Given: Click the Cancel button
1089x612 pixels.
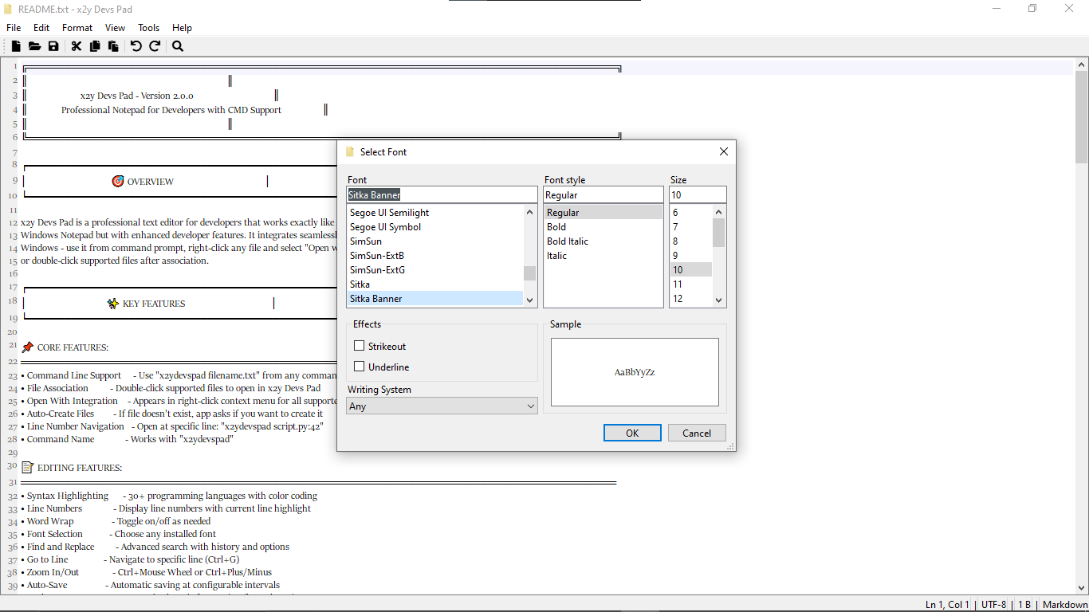Looking at the screenshot, I should [x=697, y=433].
